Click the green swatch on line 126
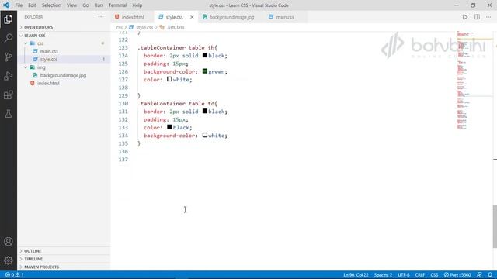497x279 pixels. pyautogui.click(x=205, y=71)
